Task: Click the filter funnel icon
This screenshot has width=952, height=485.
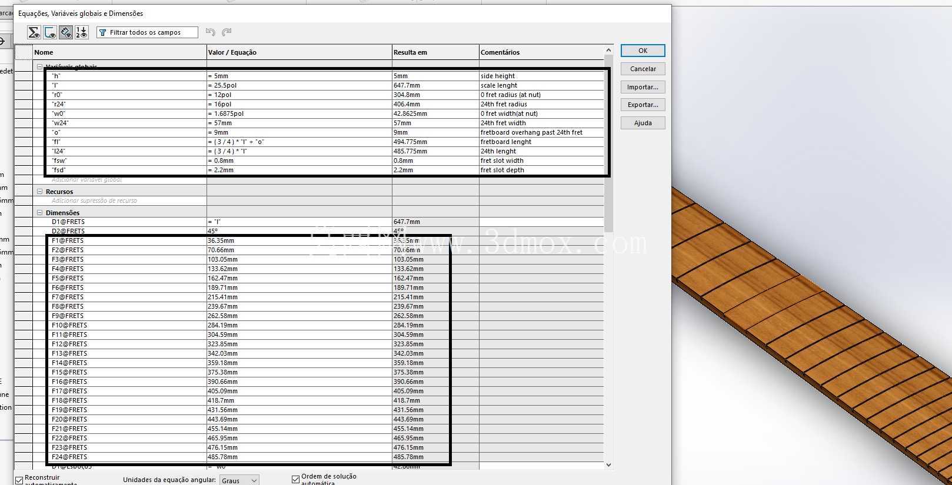Action: click(103, 32)
